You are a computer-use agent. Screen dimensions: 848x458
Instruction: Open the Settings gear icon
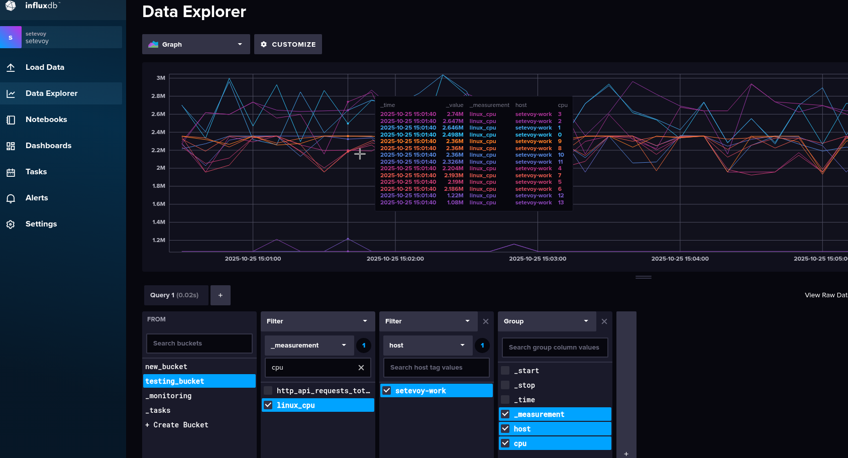tap(11, 224)
